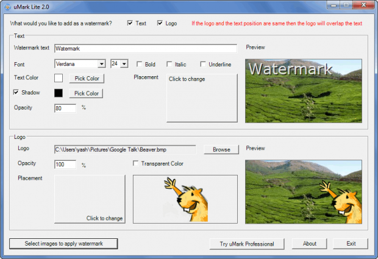Screen dimensions: 378x259
Task: Click Select images to apply watermark
Action: [x=63, y=244]
